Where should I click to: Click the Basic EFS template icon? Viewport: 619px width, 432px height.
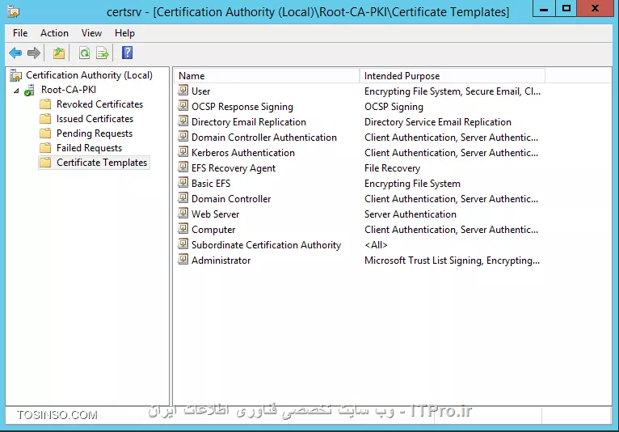pos(183,183)
